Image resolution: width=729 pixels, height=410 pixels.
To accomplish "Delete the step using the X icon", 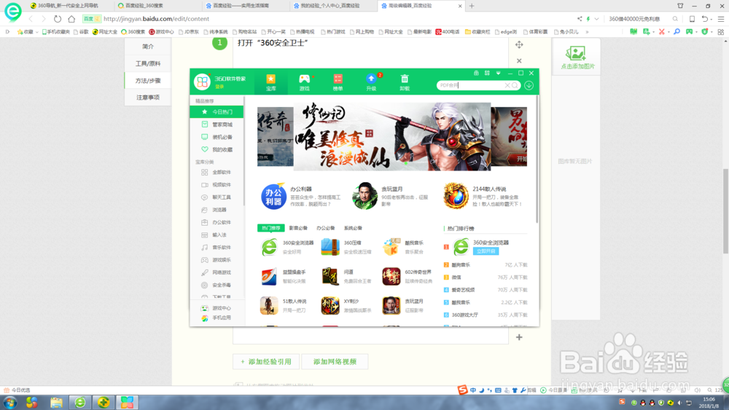I will [x=519, y=61].
